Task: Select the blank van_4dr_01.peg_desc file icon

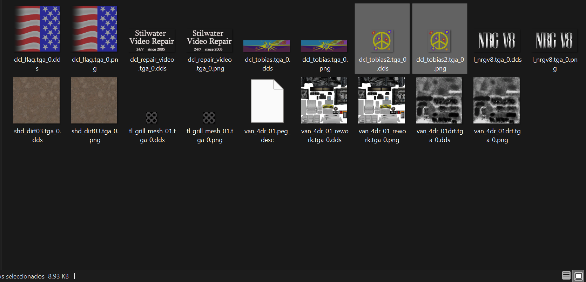Action: [x=267, y=101]
